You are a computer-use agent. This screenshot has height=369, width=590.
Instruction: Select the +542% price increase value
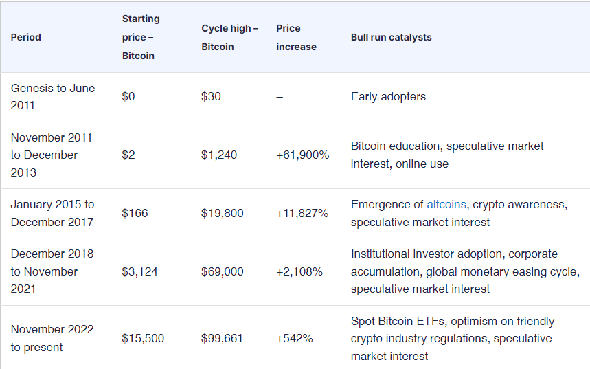294,339
